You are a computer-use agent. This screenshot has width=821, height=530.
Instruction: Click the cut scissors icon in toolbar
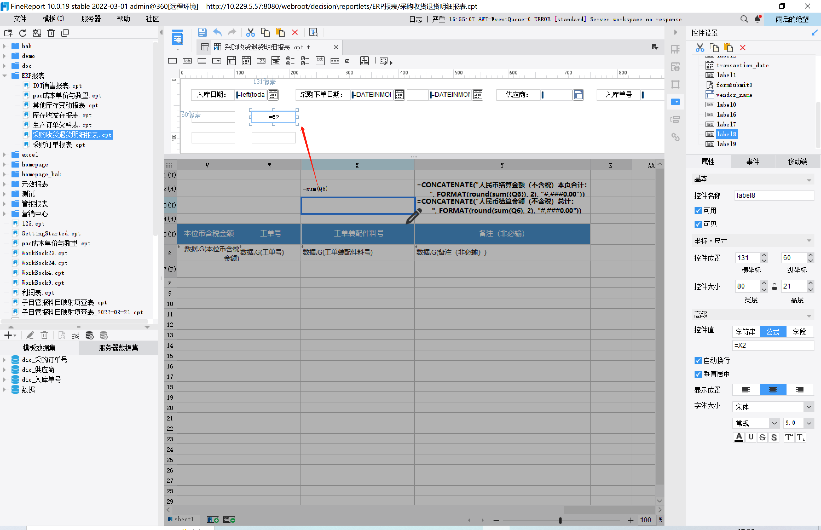250,32
